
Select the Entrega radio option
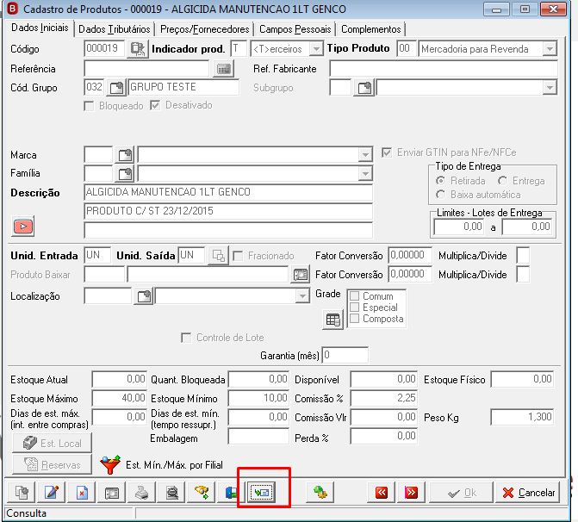(502, 181)
